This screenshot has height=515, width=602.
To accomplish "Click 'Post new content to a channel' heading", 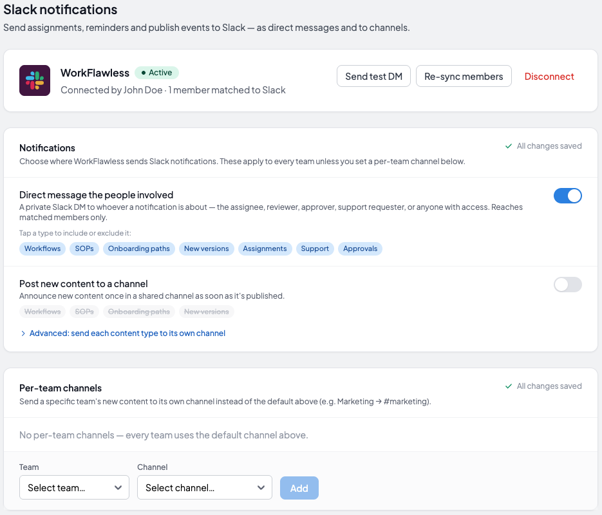I will coord(83,284).
